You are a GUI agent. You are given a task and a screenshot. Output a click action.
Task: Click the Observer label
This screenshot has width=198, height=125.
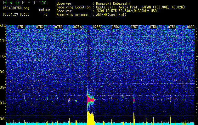[64, 3]
